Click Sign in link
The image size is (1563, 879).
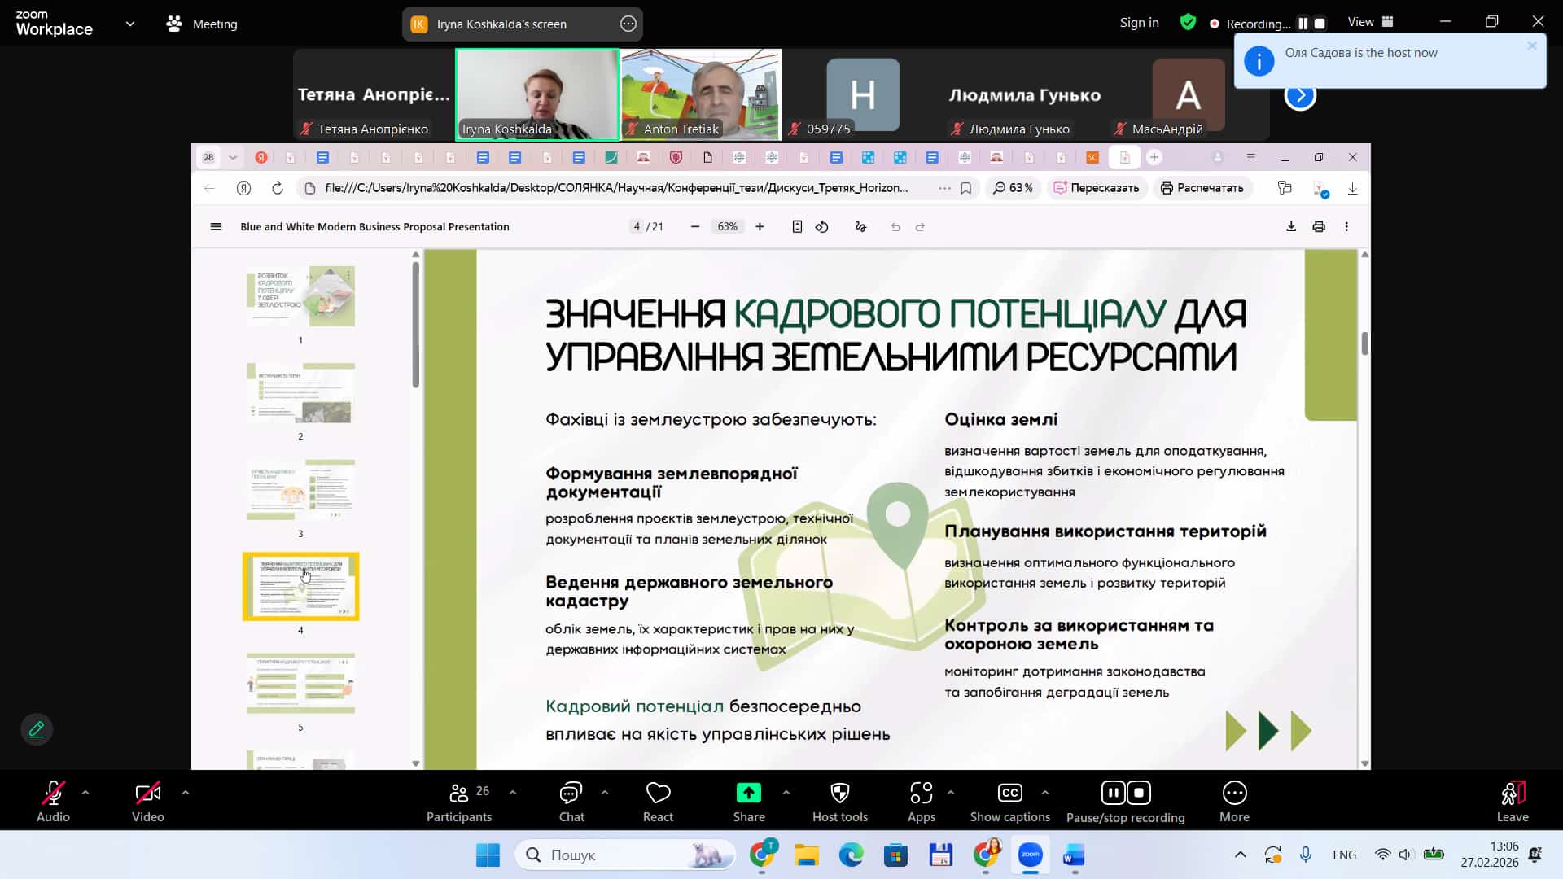click(1139, 23)
